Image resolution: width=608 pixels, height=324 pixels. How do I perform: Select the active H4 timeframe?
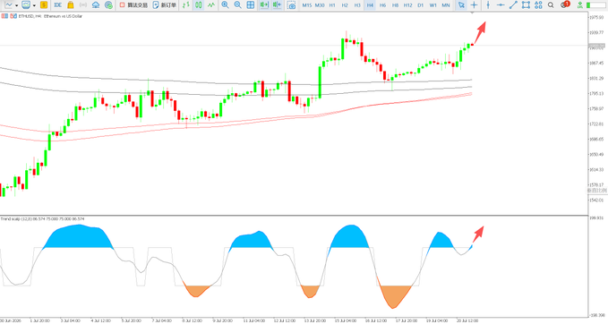click(x=370, y=5)
